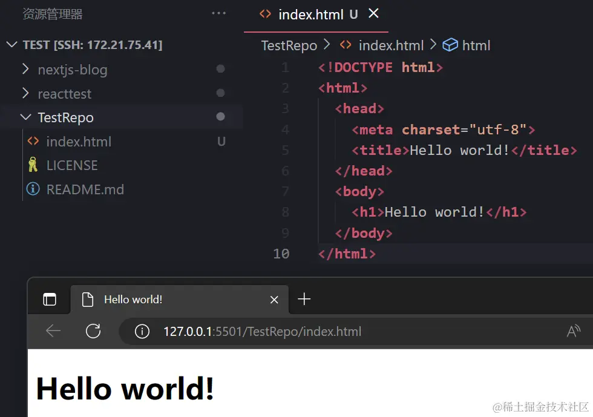Image resolution: width=593 pixels, height=417 pixels.
Task: Click the address bar URL 127.0.0.1:5501/TestRepo/index.html
Action: tap(263, 332)
